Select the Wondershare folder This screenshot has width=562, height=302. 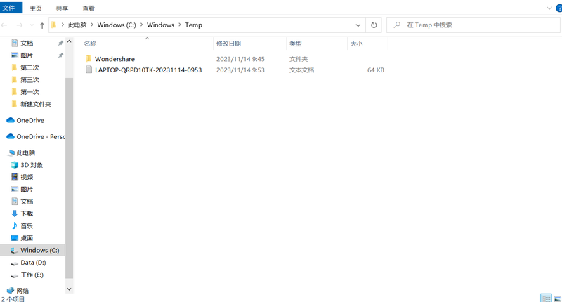[115, 59]
